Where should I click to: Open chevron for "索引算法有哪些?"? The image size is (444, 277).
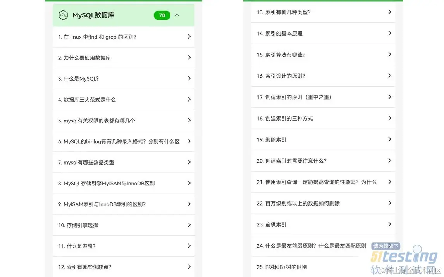[390, 54]
